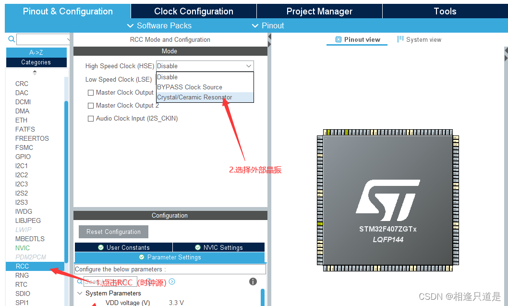Select LIBJPEG in the peripheral list

[x=28, y=220]
